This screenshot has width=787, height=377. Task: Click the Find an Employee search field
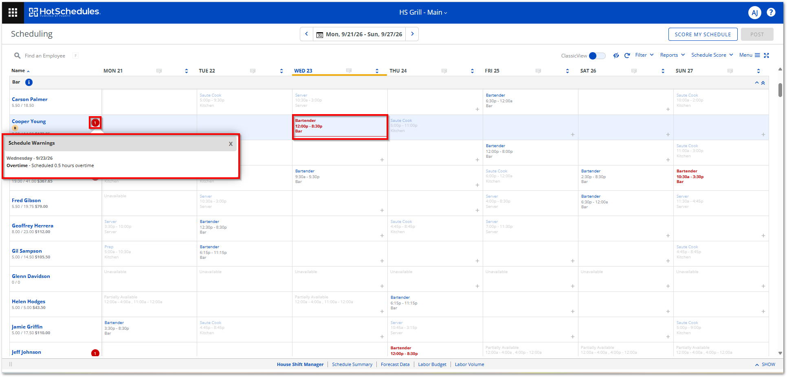pos(46,56)
